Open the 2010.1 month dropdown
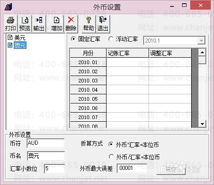 pyautogui.click(x=201, y=41)
